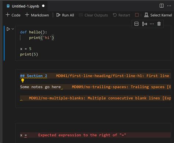The width and height of the screenshot is (174, 143).
Task: Open more cell actions ellipsis
Action: click(x=152, y=24)
